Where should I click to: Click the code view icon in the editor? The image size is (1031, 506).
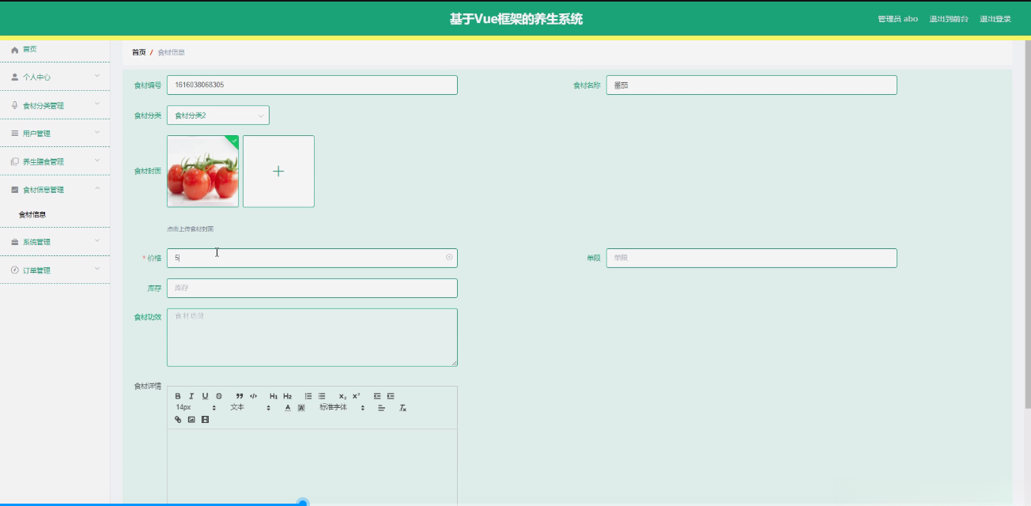tap(255, 396)
